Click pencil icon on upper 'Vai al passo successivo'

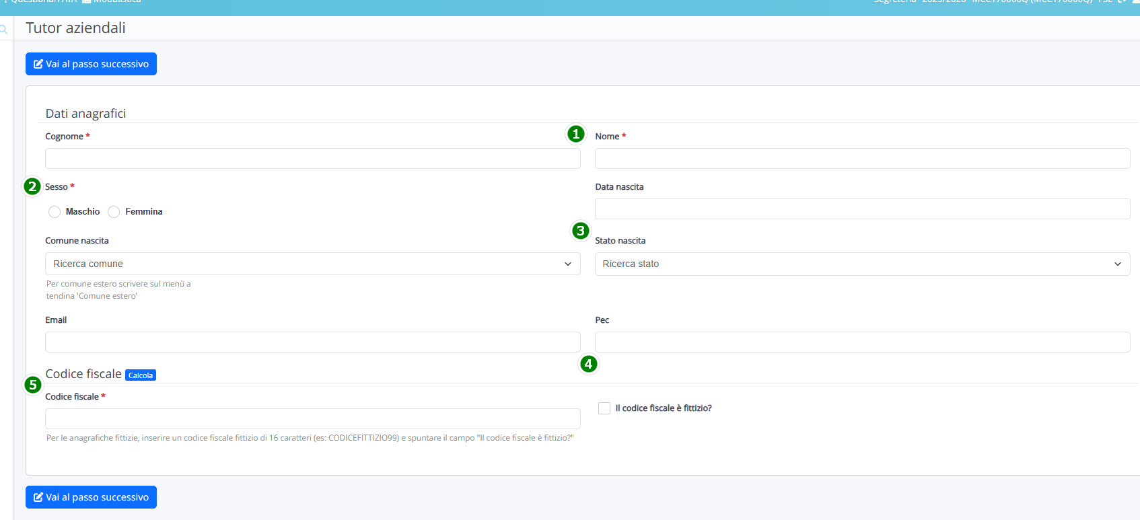pyautogui.click(x=38, y=65)
